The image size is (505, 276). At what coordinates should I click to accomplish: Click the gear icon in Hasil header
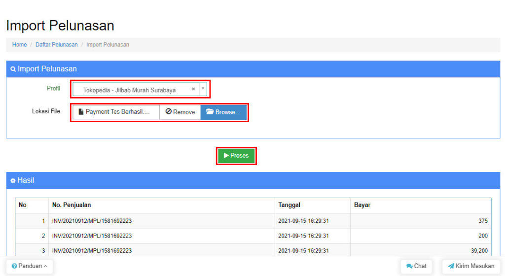[x=13, y=181]
